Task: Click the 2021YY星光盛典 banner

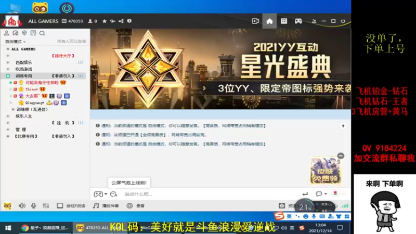Action: (x=220, y=69)
